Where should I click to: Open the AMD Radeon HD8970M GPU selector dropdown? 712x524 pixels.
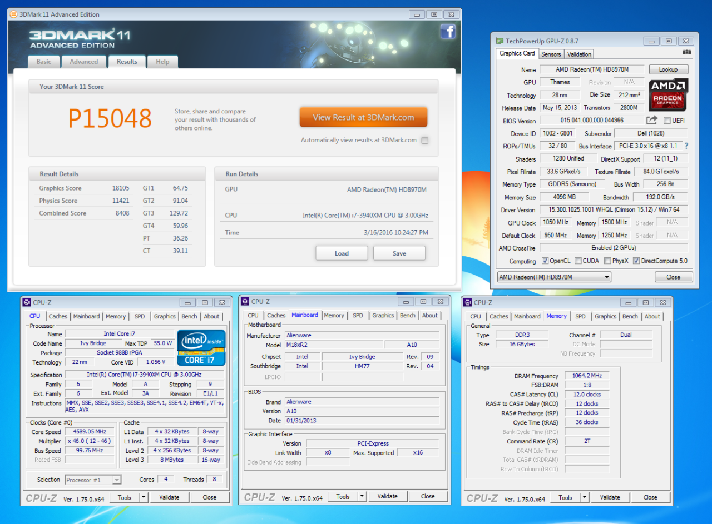(x=554, y=277)
